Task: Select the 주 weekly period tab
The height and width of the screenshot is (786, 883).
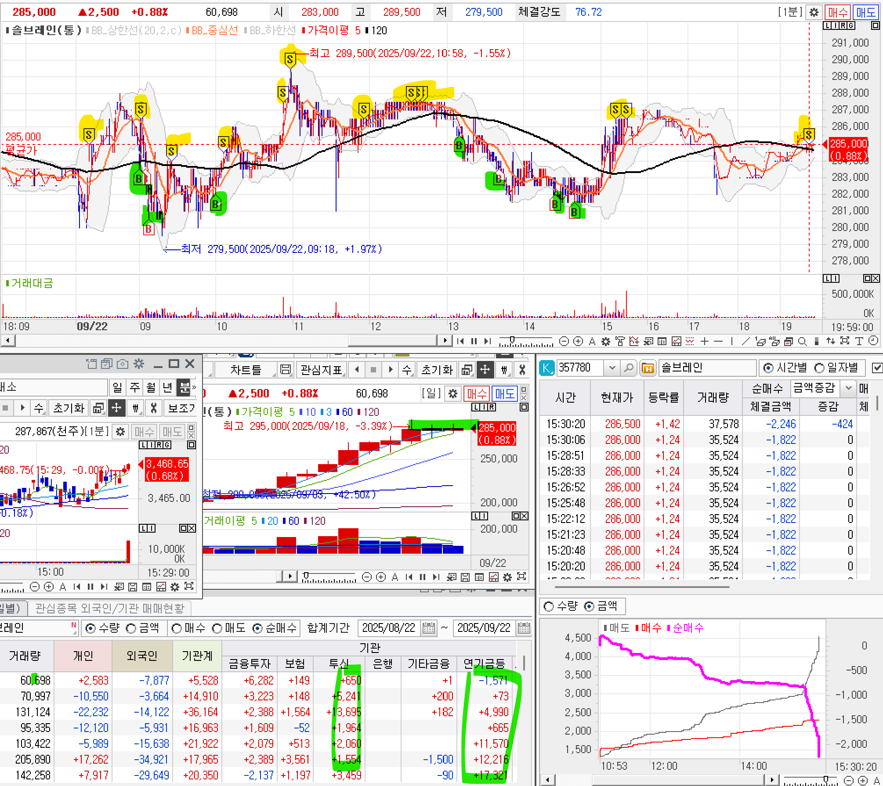Action: point(134,387)
